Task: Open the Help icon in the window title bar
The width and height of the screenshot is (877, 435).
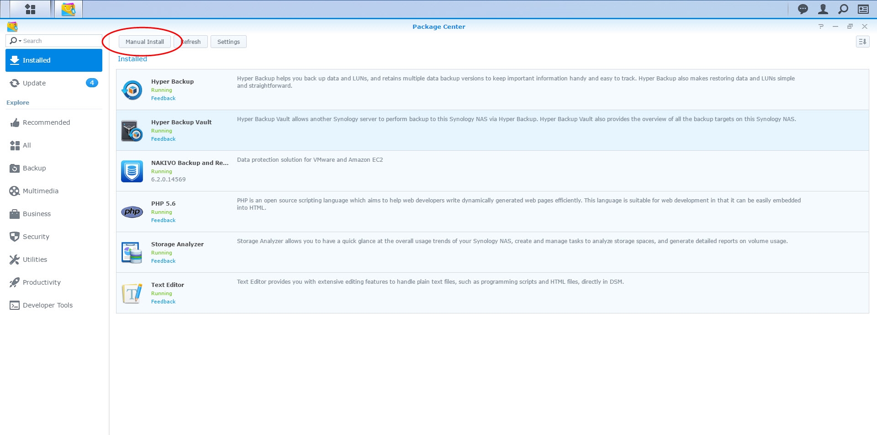Action: pos(821,27)
